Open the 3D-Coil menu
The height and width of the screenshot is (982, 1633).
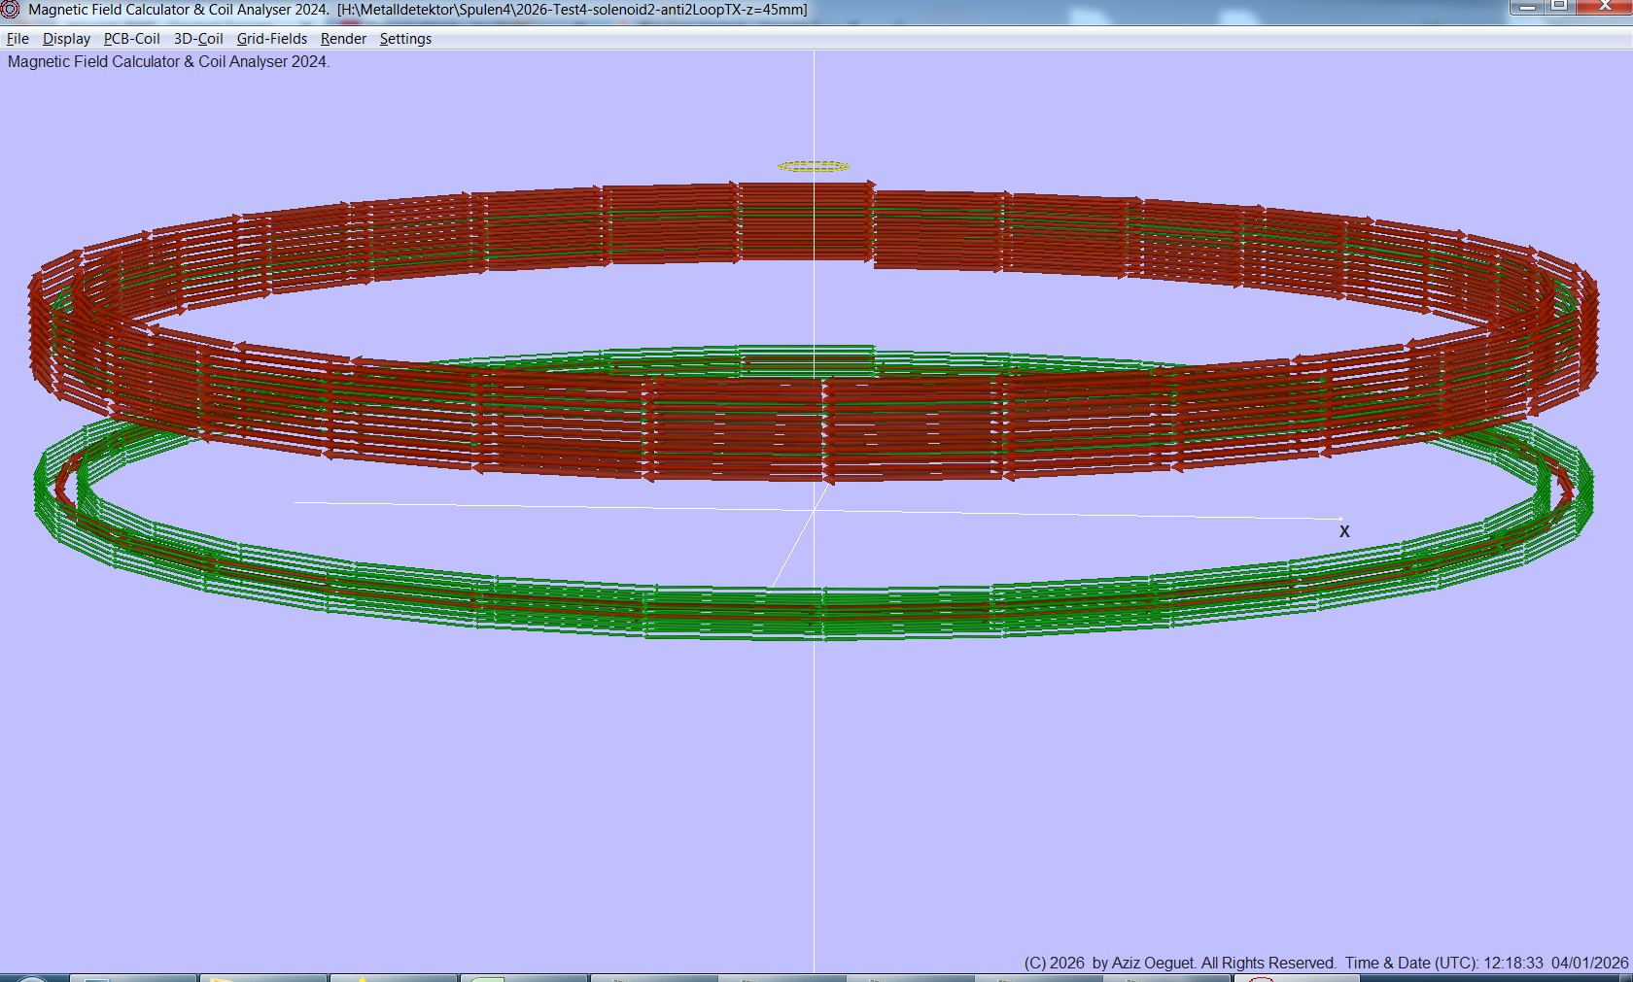(x=197, y=39)
